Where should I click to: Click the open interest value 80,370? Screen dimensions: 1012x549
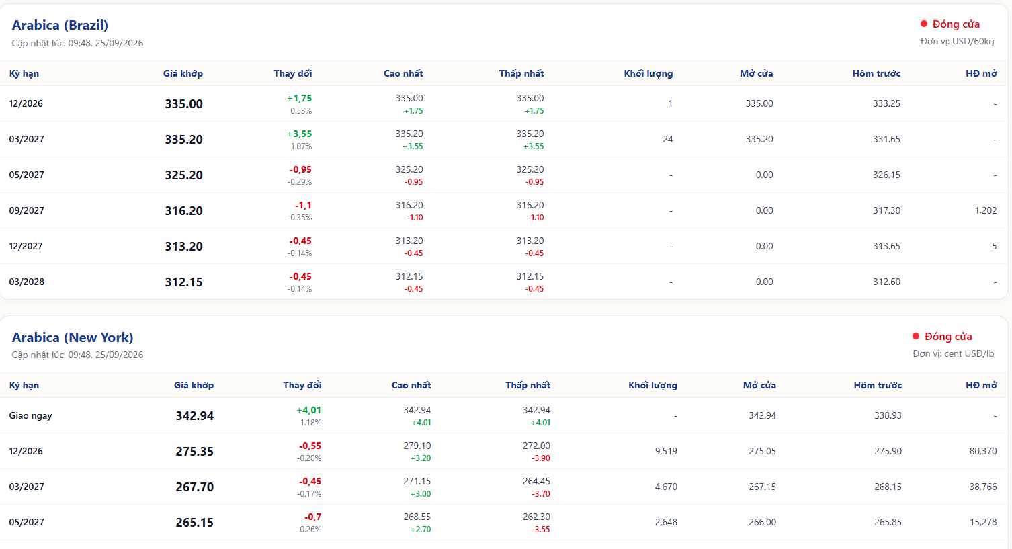click(x=983, y=451)
